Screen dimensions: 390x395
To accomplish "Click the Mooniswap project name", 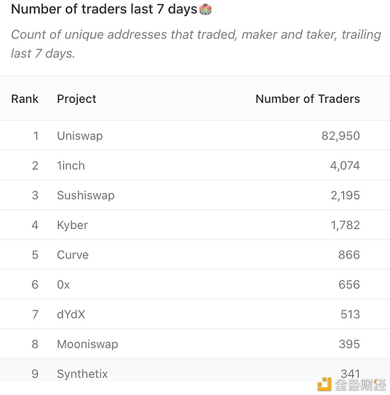I will (87, 344).
